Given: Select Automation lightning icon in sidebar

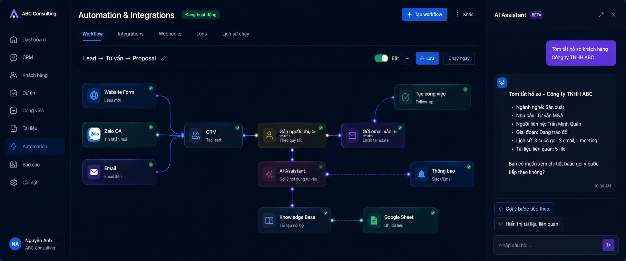Looking at the screenshot, I should 14,146.
